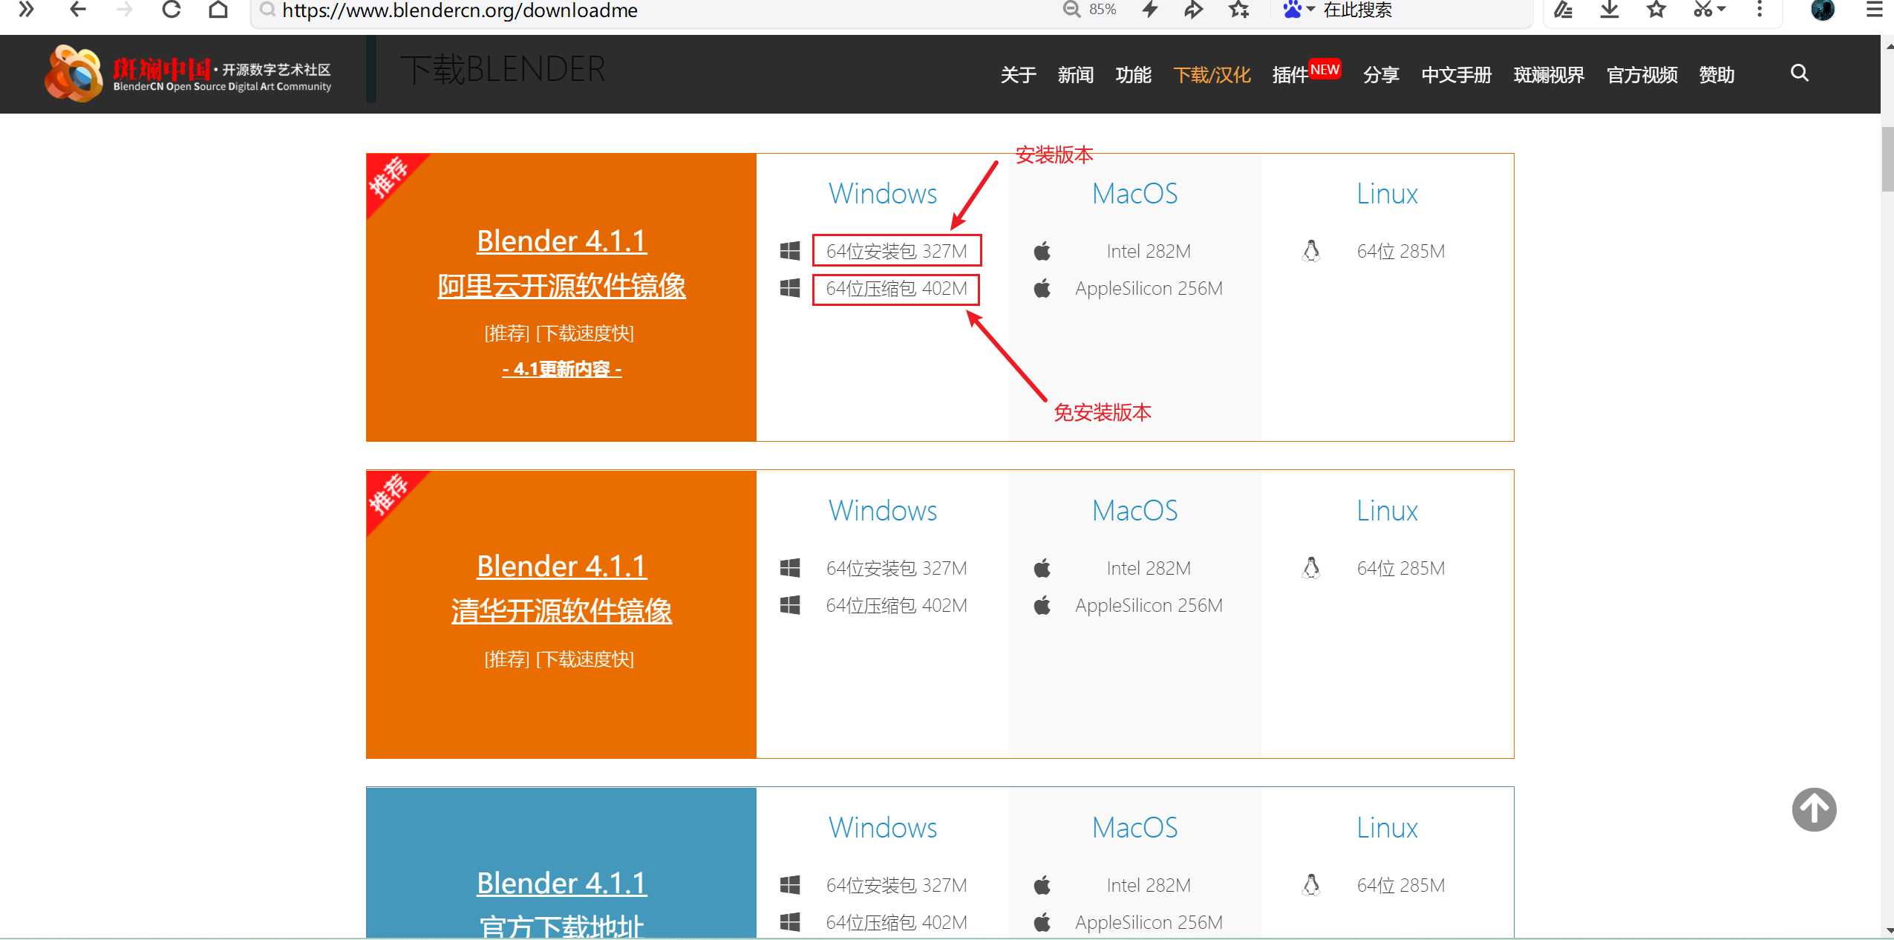This screenshot has height=940, width=1894.
Task: Click the zoom-out magnifier showing 85%
Action: (x=1071, y=10)
